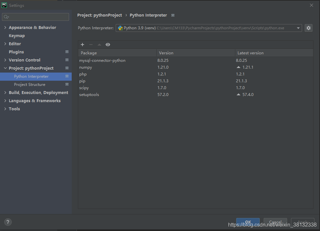This screenshot has height=231, width=320.
Task: Click pip version 21.1.3 cell
Action: [x=163, y=81]
